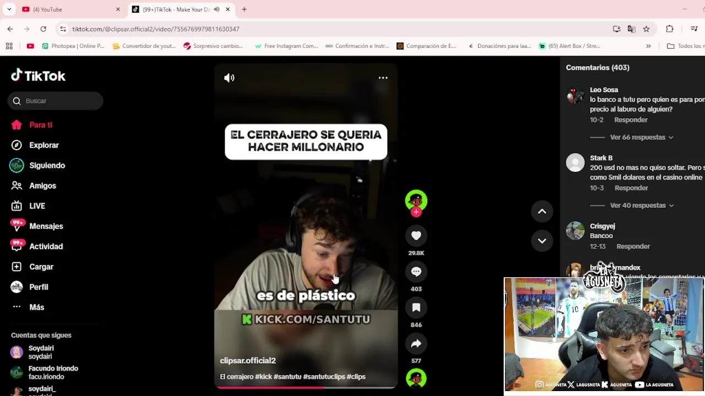
Task: Switch to the YouTube tab
Action: [x=72, y=9]
